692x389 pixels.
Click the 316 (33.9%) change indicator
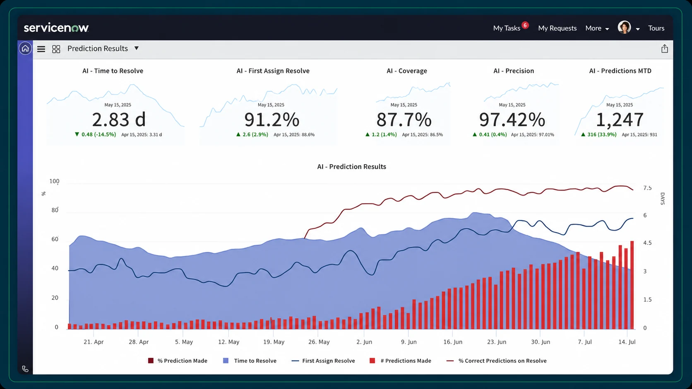(x=598, y=134)
